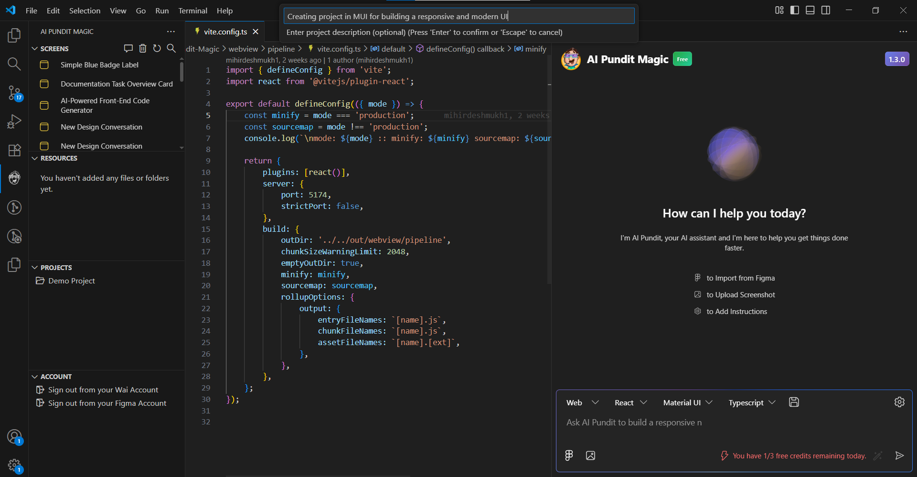Sign out from your Figma Account
This screenshot has width=917, height=477.
click(x=107, y=403)
